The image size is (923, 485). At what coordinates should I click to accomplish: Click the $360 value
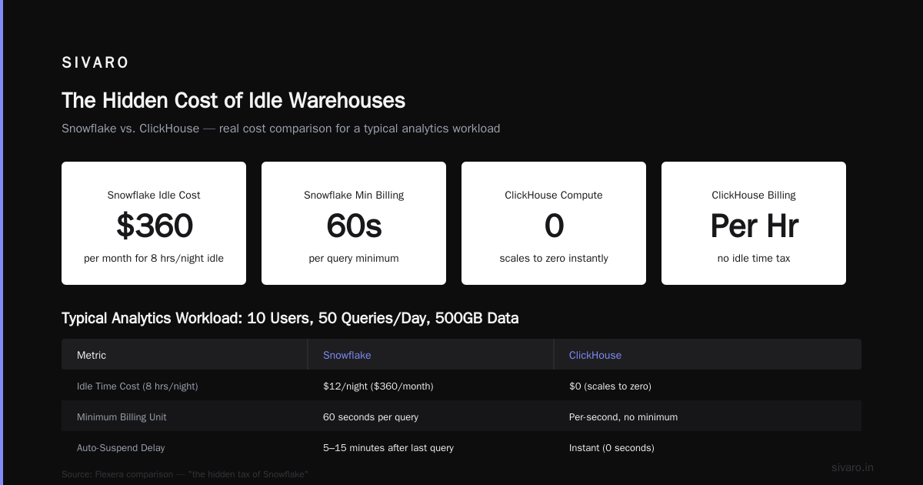pos(154,226)
